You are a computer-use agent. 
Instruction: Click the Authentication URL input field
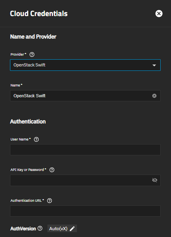pyautogui.click(x=85, y=211)
